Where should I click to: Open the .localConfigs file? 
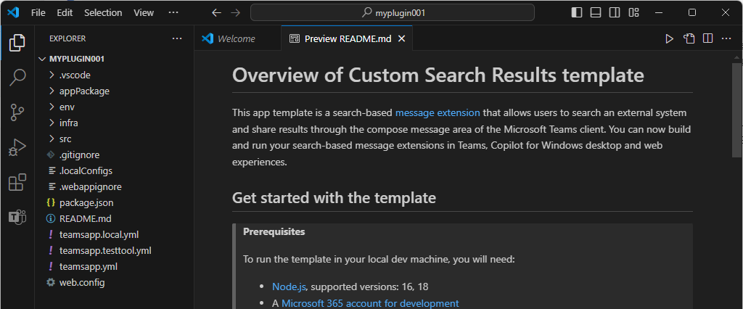pyautogui.click(x=114, y=171)
